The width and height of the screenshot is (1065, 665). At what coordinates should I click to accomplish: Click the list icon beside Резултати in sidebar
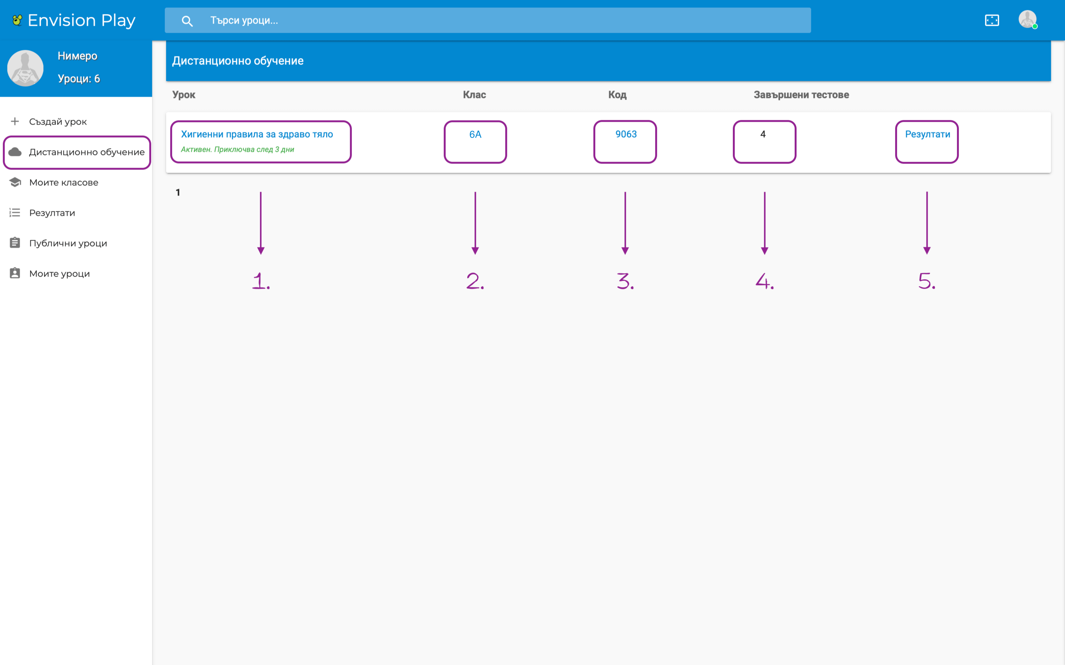[x=15, y=213]
